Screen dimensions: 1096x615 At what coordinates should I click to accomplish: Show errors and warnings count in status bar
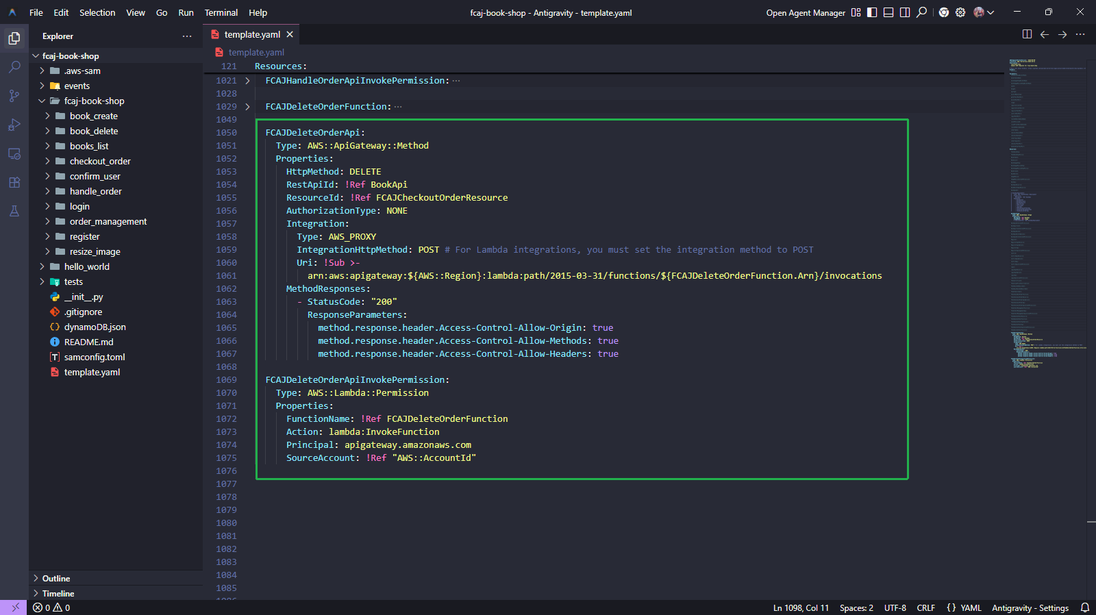[51, 607]
